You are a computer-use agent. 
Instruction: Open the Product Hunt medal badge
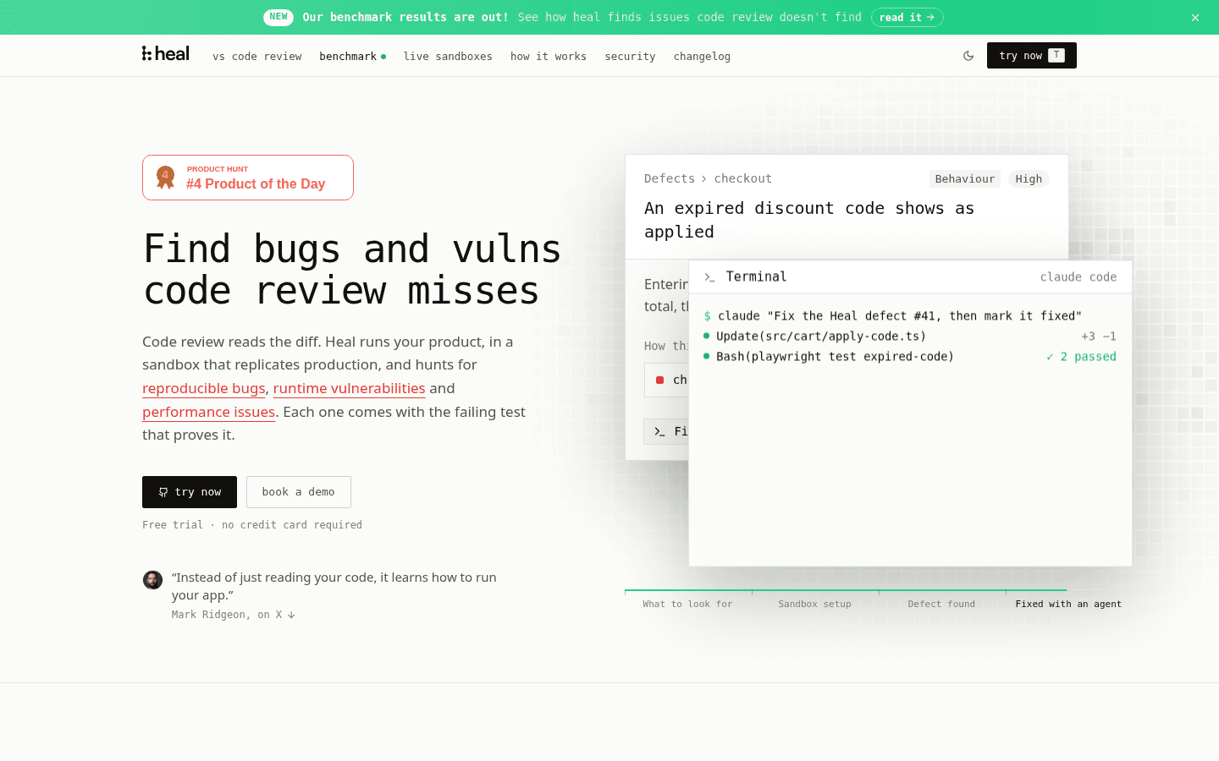pos(248,178)
